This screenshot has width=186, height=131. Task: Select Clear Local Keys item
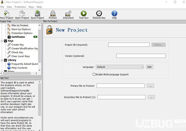[21, 56]
